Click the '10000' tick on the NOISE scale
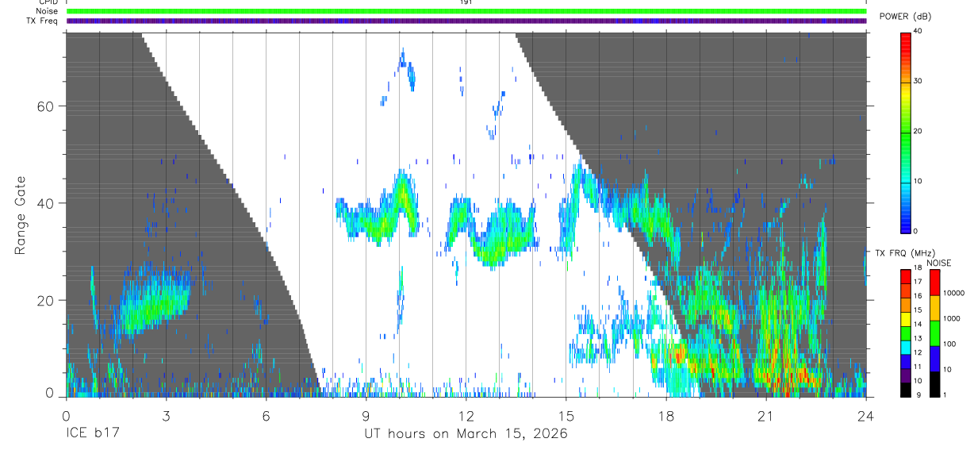 954,293
